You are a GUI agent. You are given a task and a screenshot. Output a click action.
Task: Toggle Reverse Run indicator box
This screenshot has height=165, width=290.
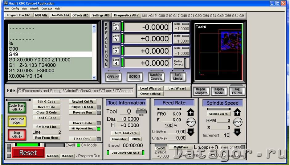point(99,113)
